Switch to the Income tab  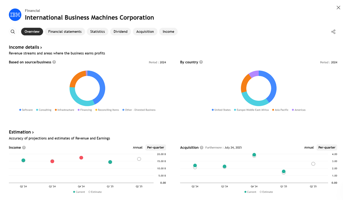pos(169,32)
